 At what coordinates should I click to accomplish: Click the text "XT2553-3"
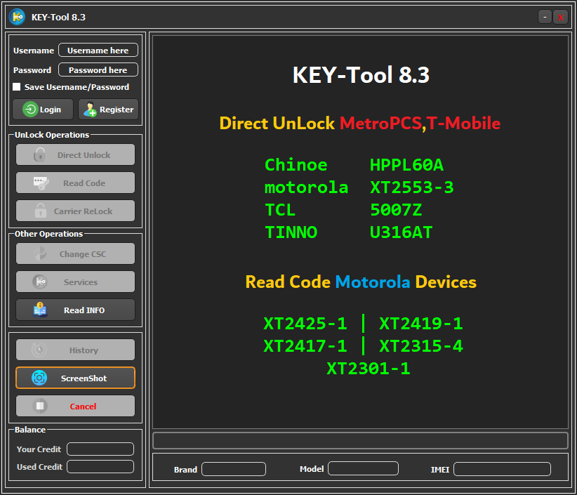[412, 187]
